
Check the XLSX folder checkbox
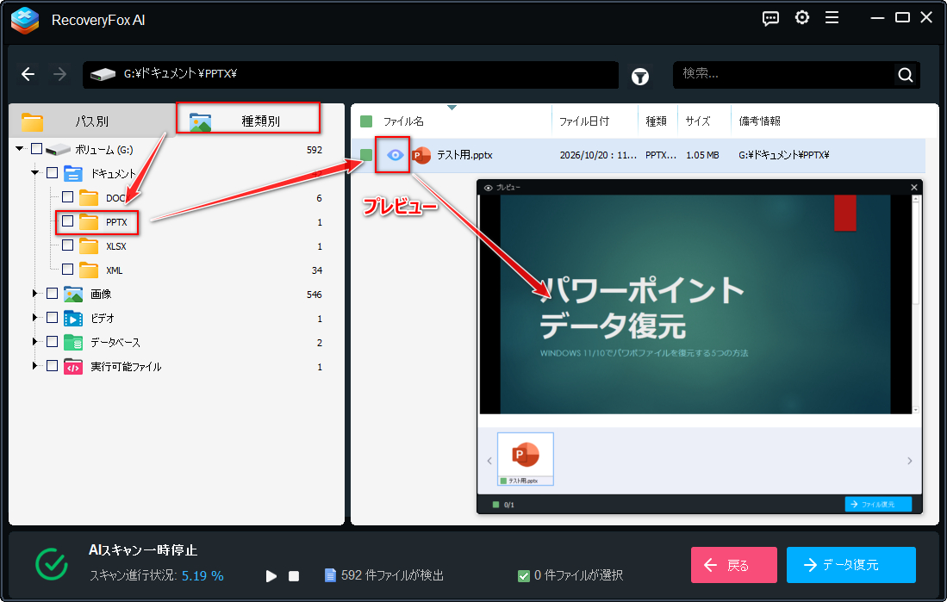67,245
